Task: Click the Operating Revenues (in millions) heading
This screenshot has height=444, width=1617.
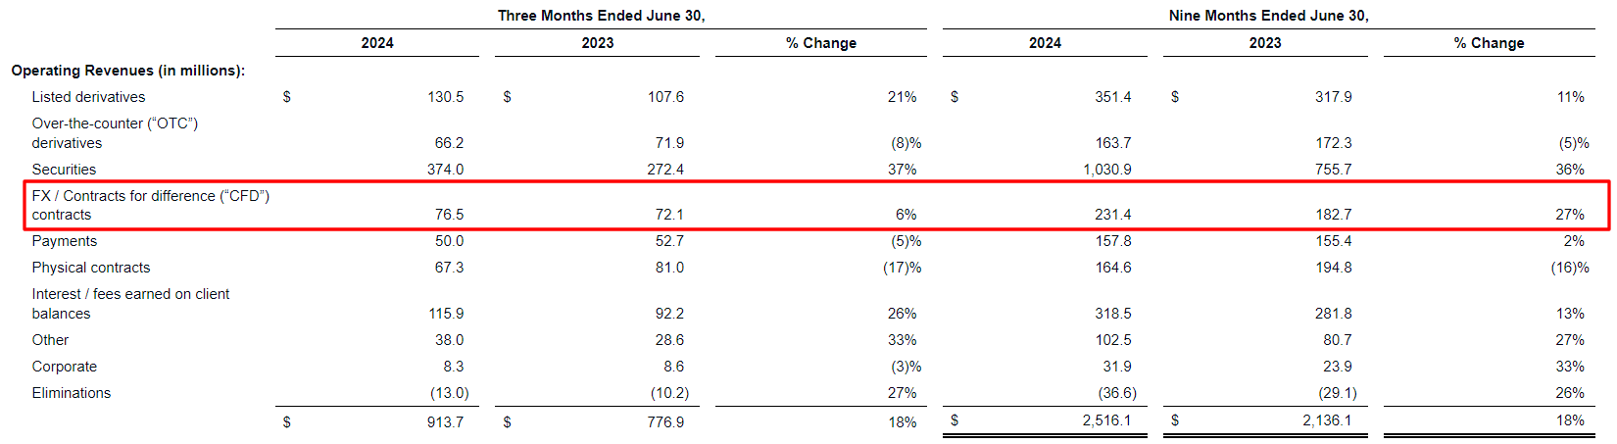Action: [127, 71]
